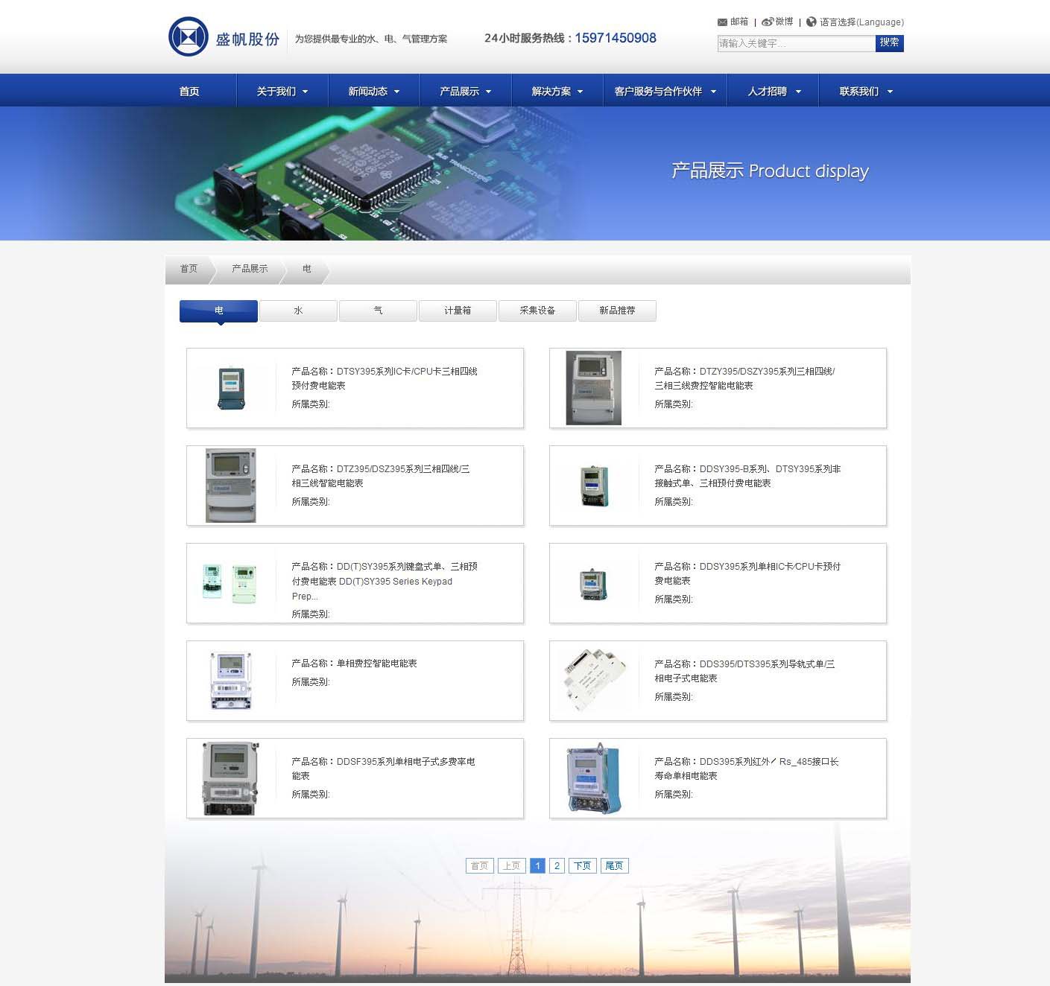Click the 盛帆股份 company logo
The image size is (1050, 986).
tap(189, 36)
